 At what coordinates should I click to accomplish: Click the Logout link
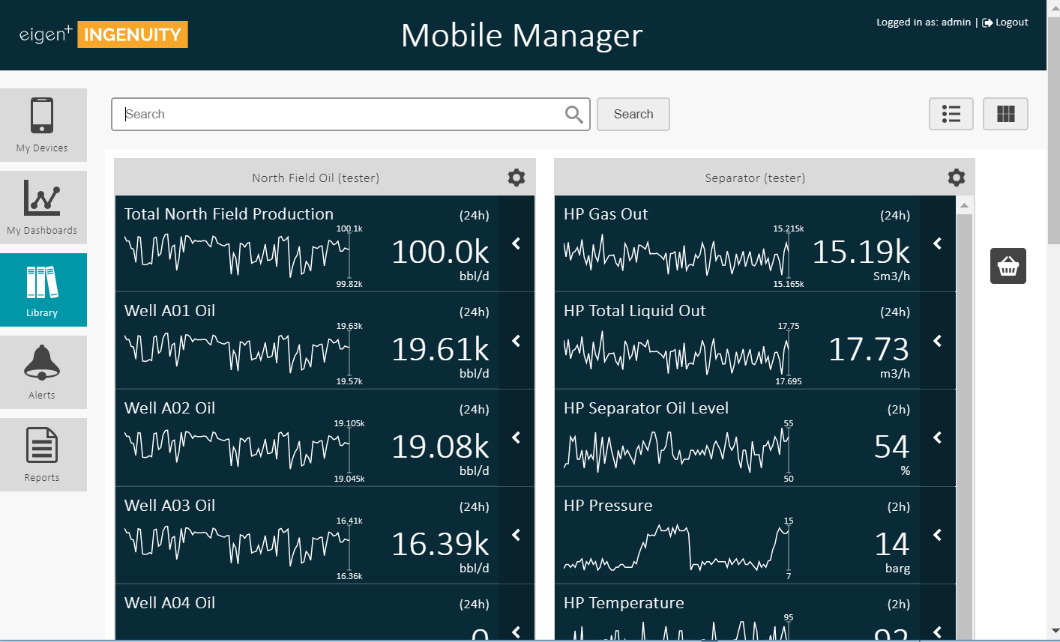tap(1005, 22)
